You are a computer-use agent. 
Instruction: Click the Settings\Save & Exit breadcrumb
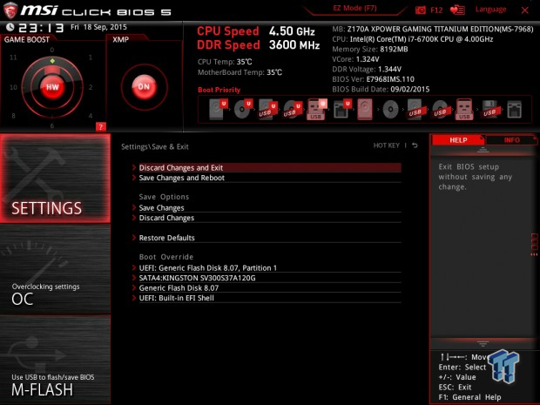(x=155, y=146)
